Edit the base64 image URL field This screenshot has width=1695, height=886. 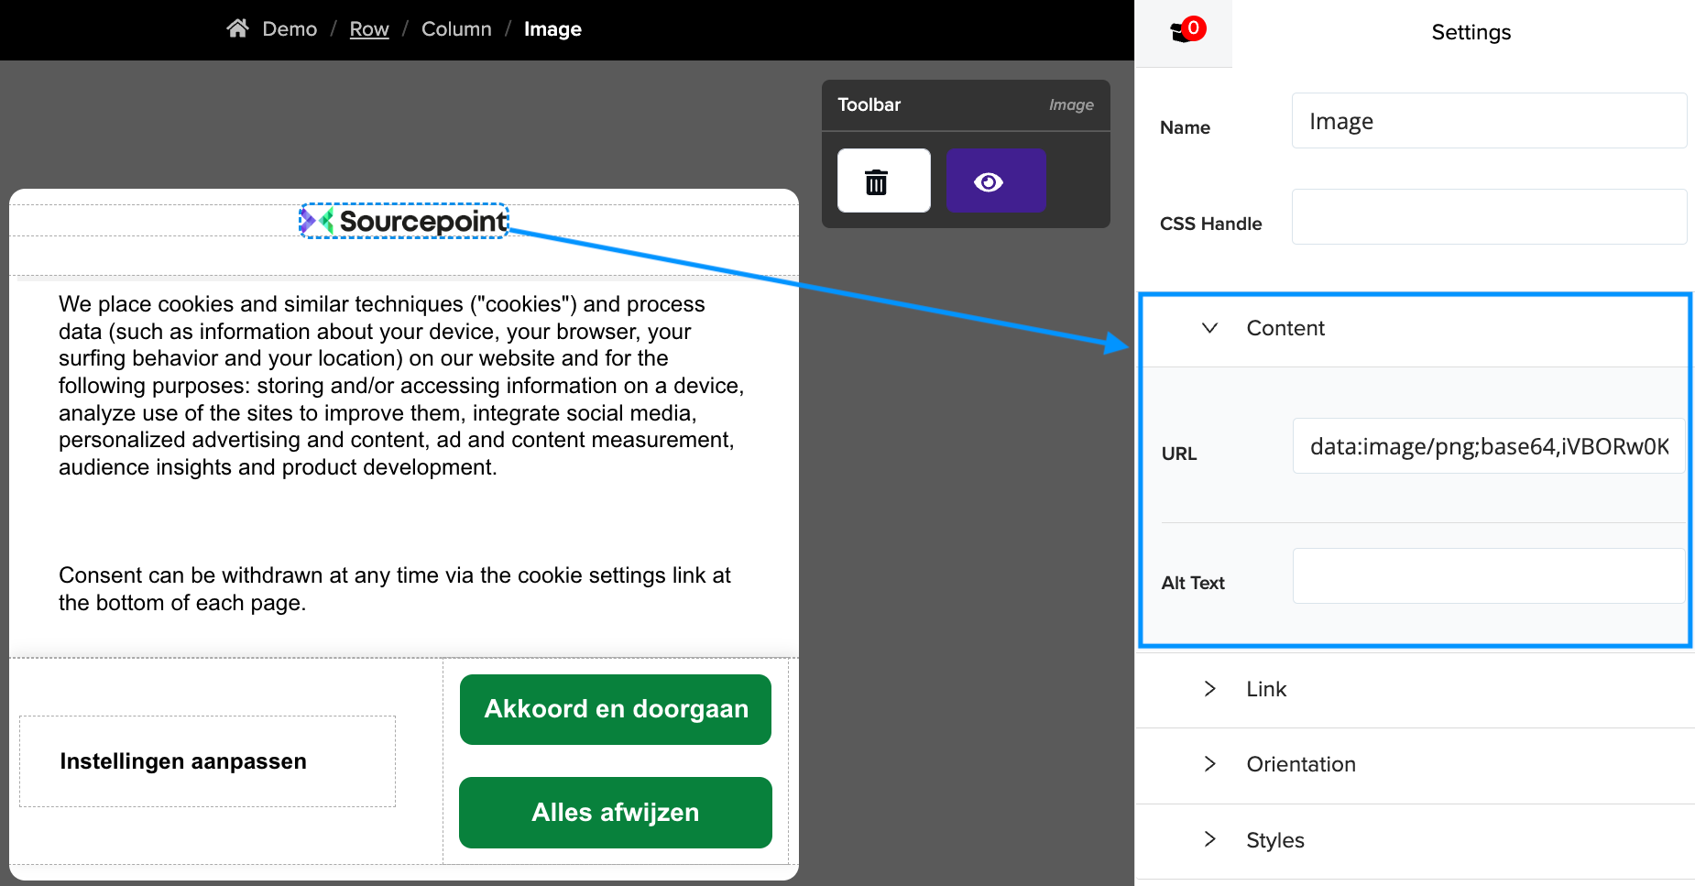[x=1488, y=446]
